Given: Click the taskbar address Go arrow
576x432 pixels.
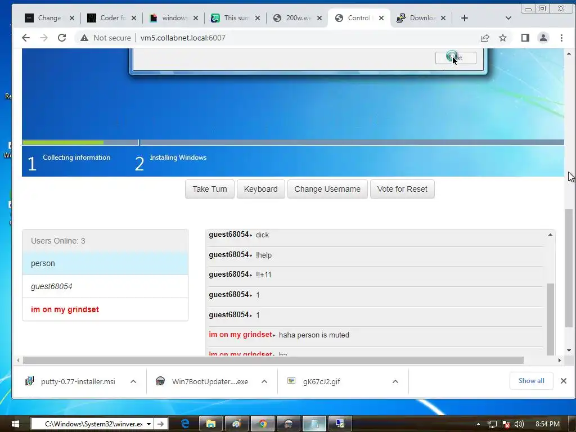Looking at the screenshot, I should pyautogui.click(x=160, y=424).
